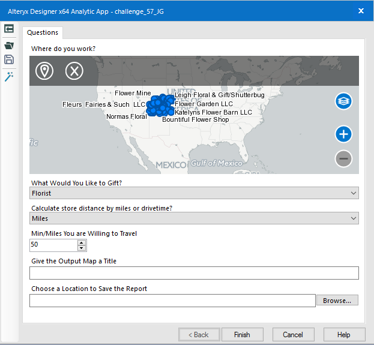Browse for a report save location
The height and width of the screenshot is (345, 374).
[x=337, y=300]
